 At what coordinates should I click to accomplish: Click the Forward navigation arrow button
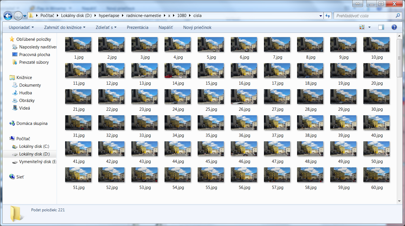(18, 15)
